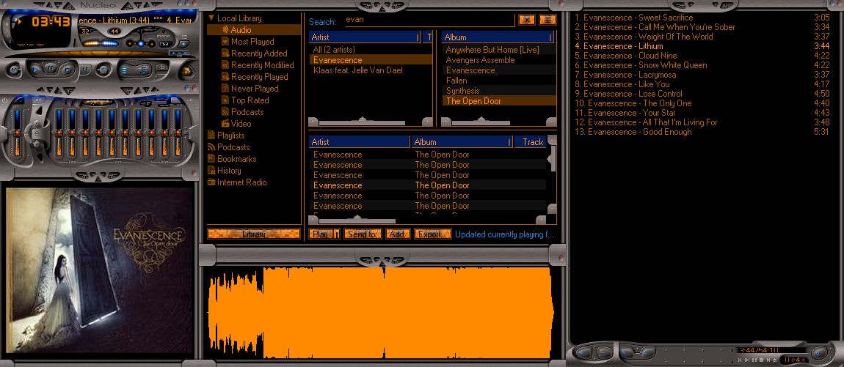Viewport: 844px width, 367px height.
Task: Click mini play icon in playlist window
Action: 746,360
